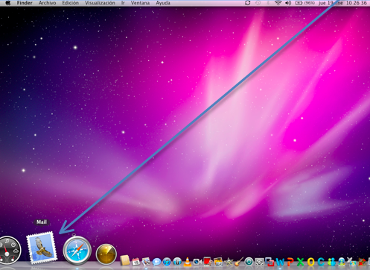
Task: Open the battery status showing 96%
Action: point(305,3)
